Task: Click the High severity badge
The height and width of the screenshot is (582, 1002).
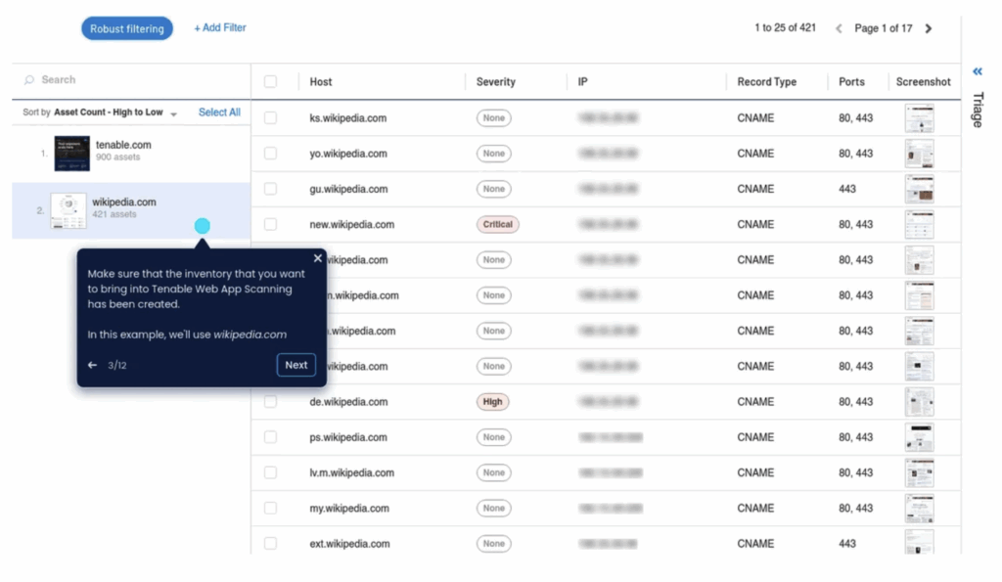Action: point(493,402)
